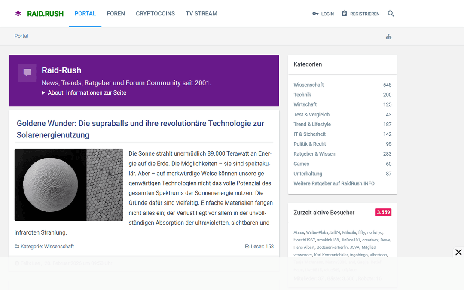The width and height of the screenshot is (464, 290).
Task: Open user Walter-Plska profile
Action: coord(317,232)
